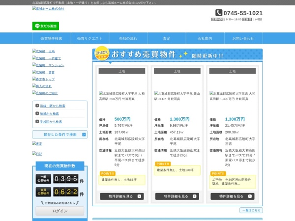Open the 購入の流れ sidebar link
The height and width of the screenshot is (221, 295).
pos(42,86)
